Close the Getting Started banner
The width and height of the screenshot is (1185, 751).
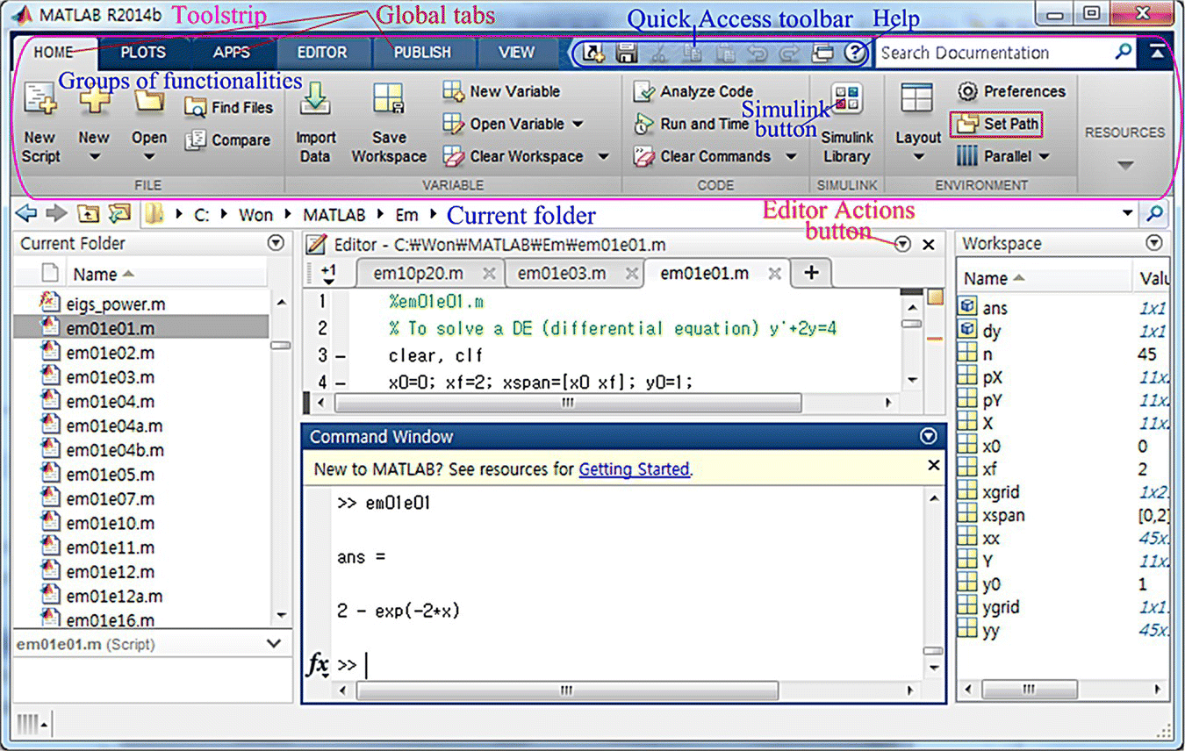(934, 466)
